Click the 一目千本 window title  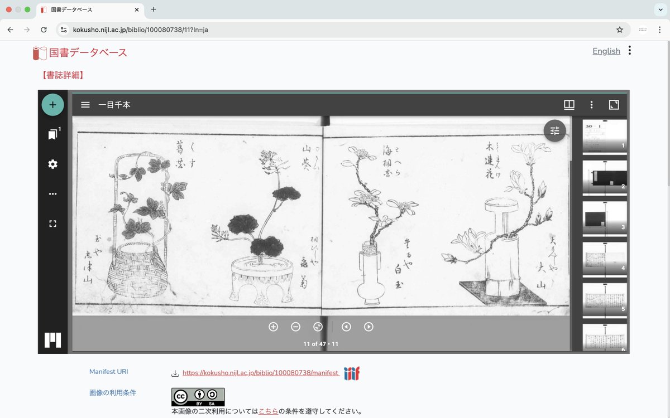tap(114, 105)
